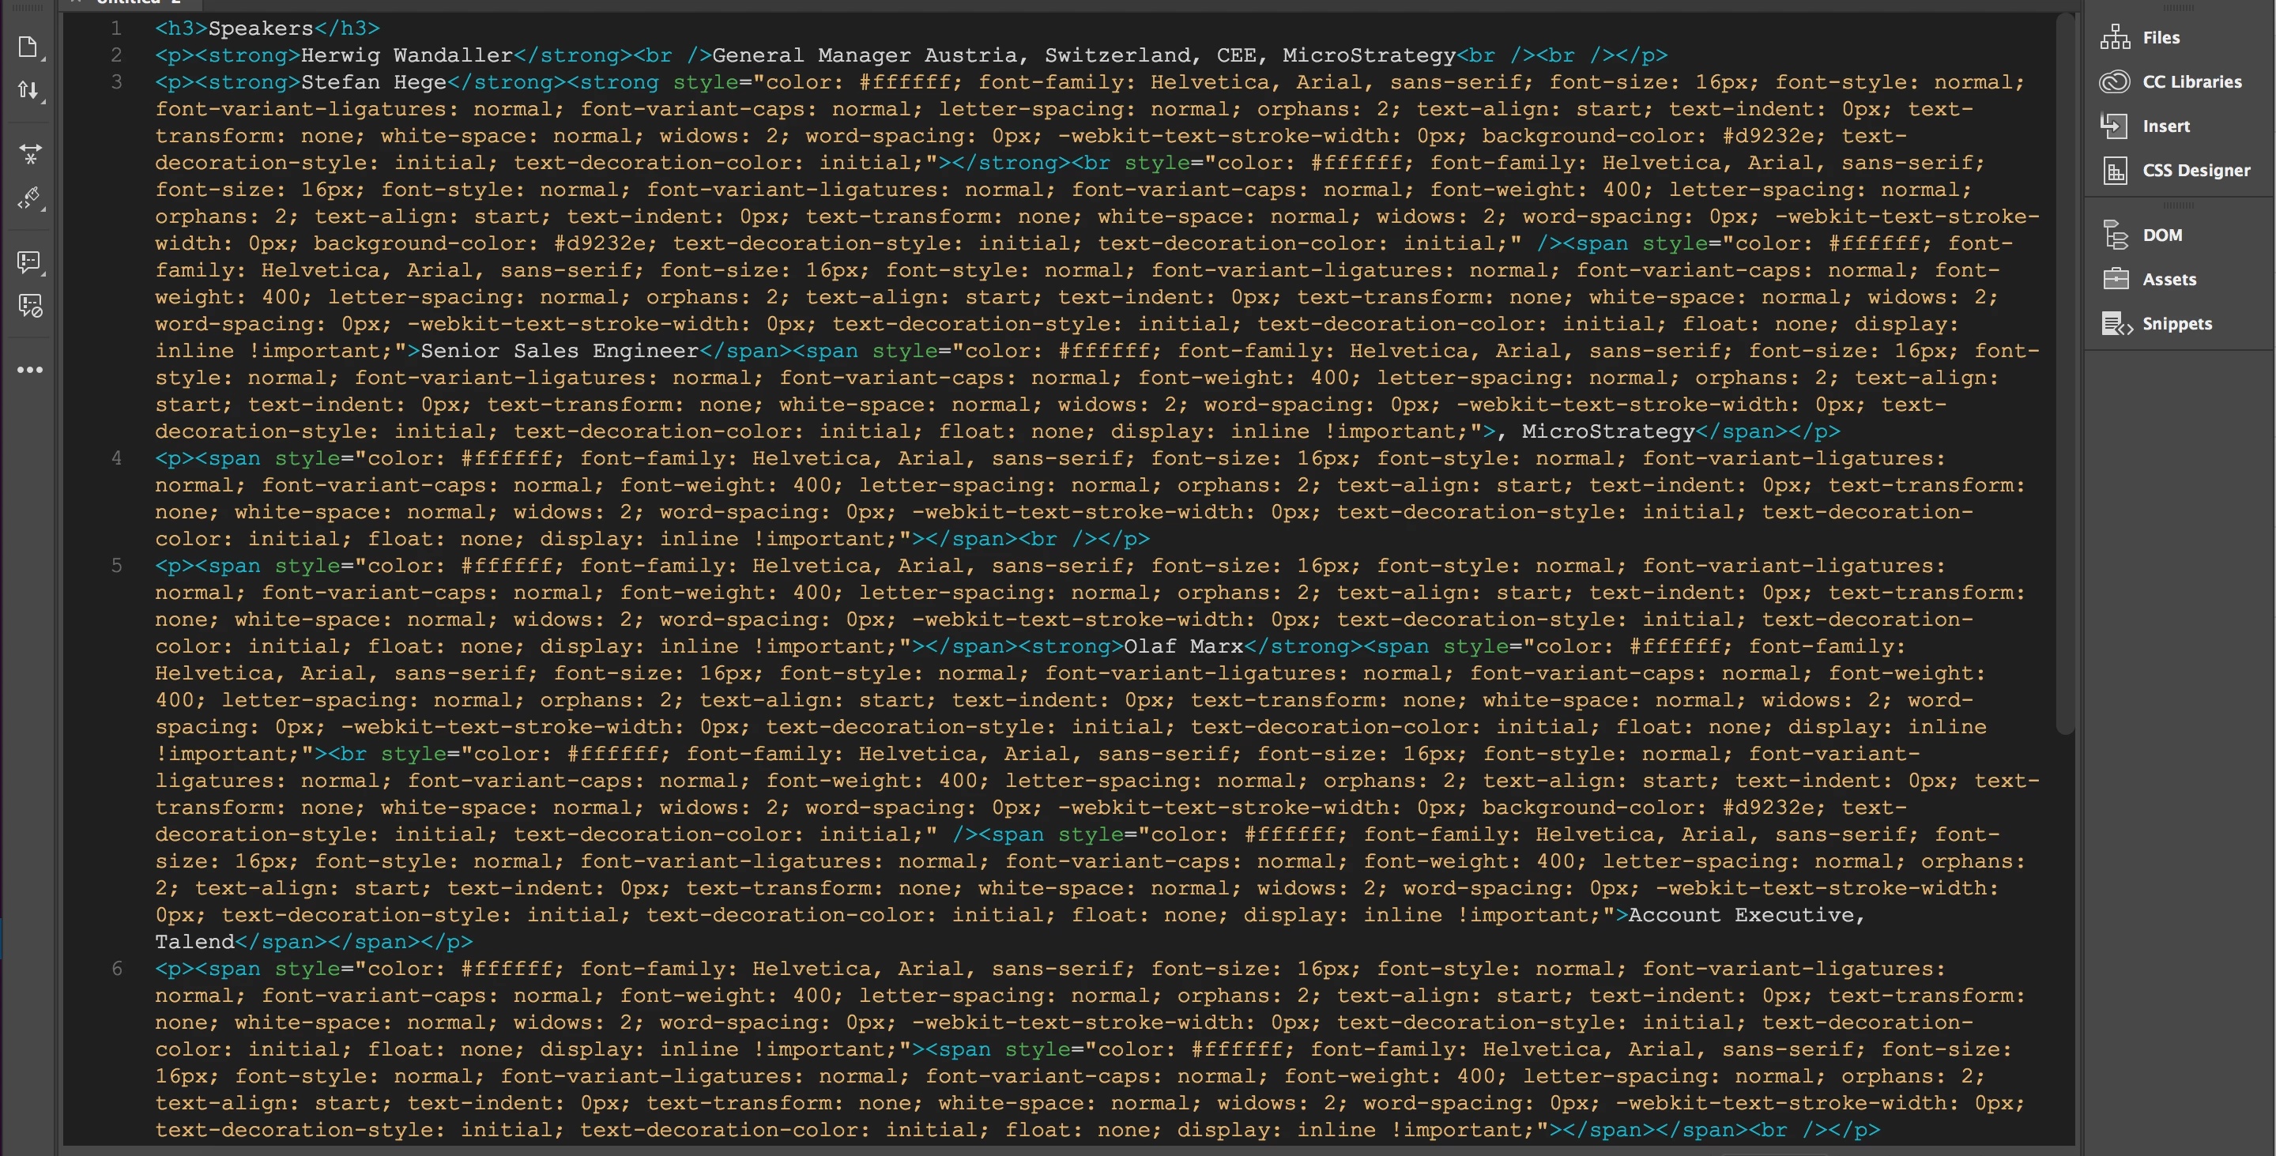Image resolution: width=2276 pixels, height=1156 pixels.
Task: Select code line 3 via its line number
Action: (x=115, y=81)
